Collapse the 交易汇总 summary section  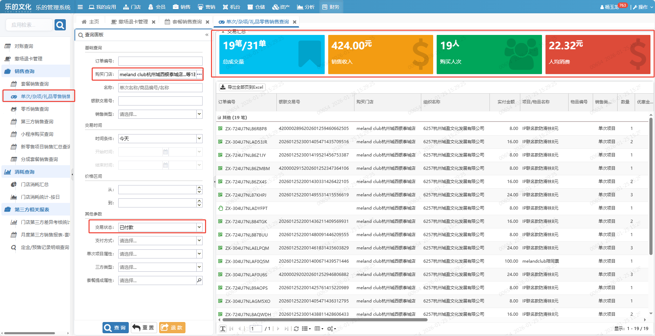[223, 32]
